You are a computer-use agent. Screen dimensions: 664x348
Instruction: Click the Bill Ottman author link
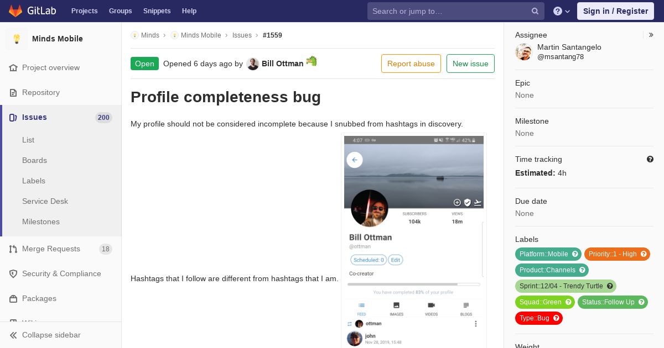pyautogui.click(x=282, y=64)
